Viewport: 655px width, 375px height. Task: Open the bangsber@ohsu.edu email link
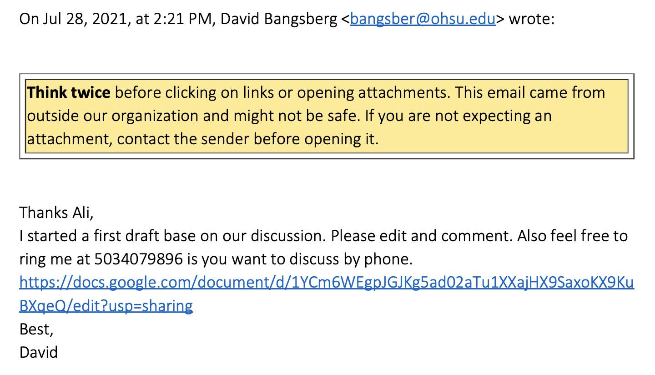pyautogui.click(x=423, y=20)
